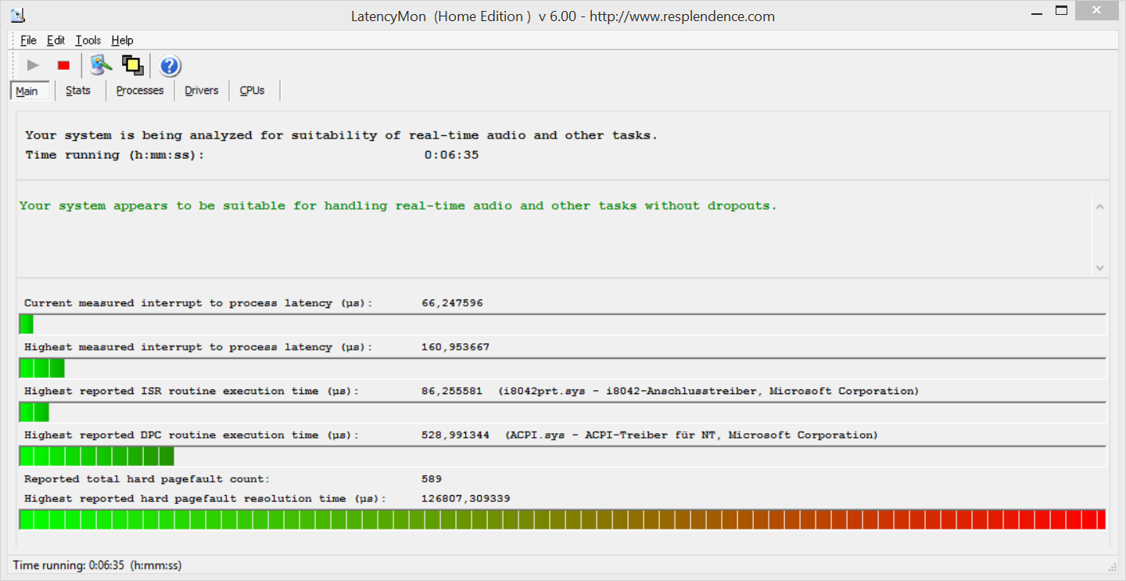Maximize the LatencyMon window
The height and width of the screenshot is (581, 1126).
1061,11
